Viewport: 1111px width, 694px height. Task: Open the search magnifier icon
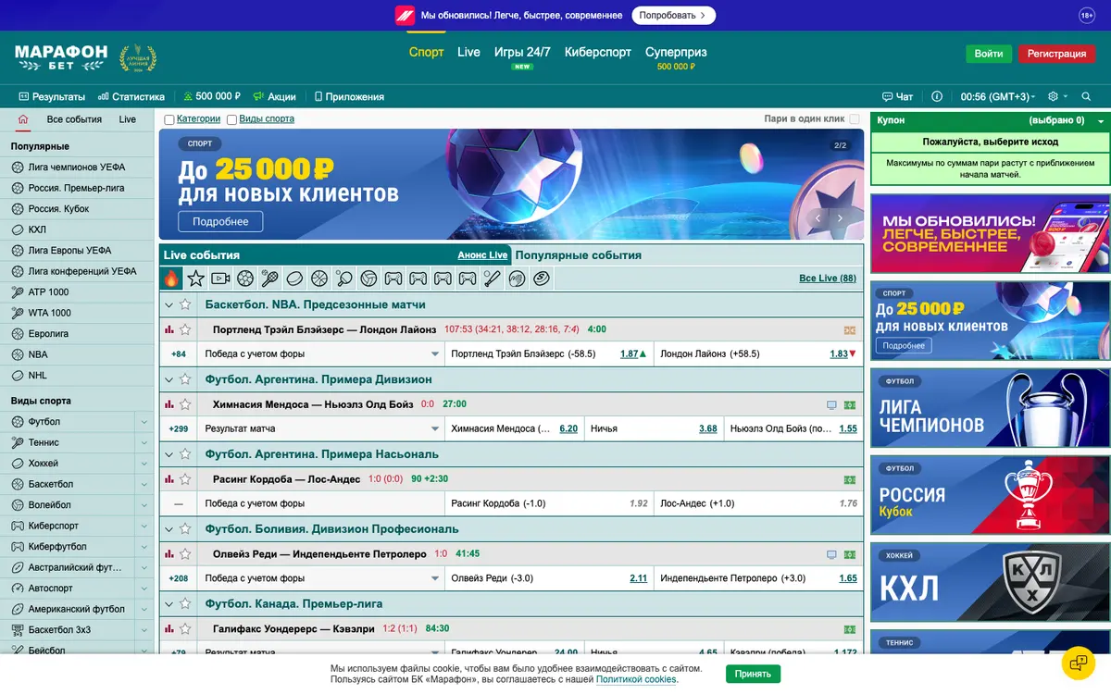coord(1086,96)
